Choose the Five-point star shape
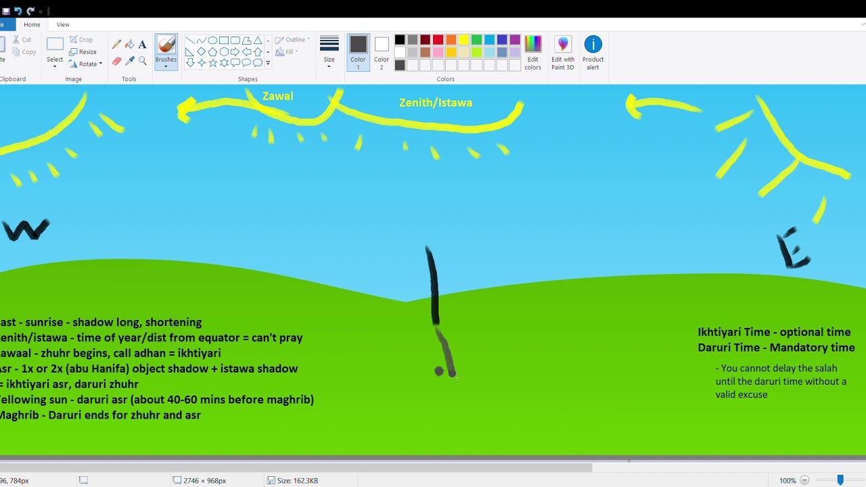The width and height of the screenshot is (866, 487). (x=212, y=63)
